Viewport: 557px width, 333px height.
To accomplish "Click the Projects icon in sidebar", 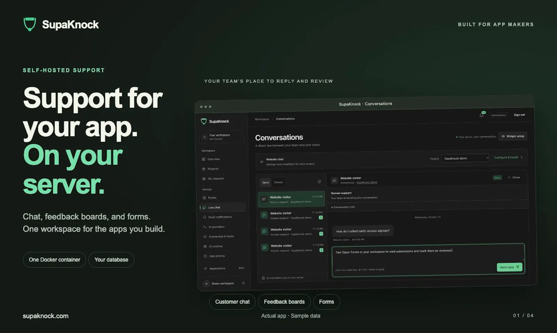I will coord(204,169).
